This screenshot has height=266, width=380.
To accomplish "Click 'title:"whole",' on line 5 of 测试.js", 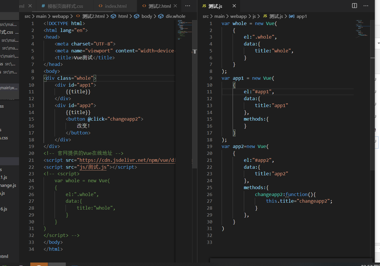I will pos(274,51).
